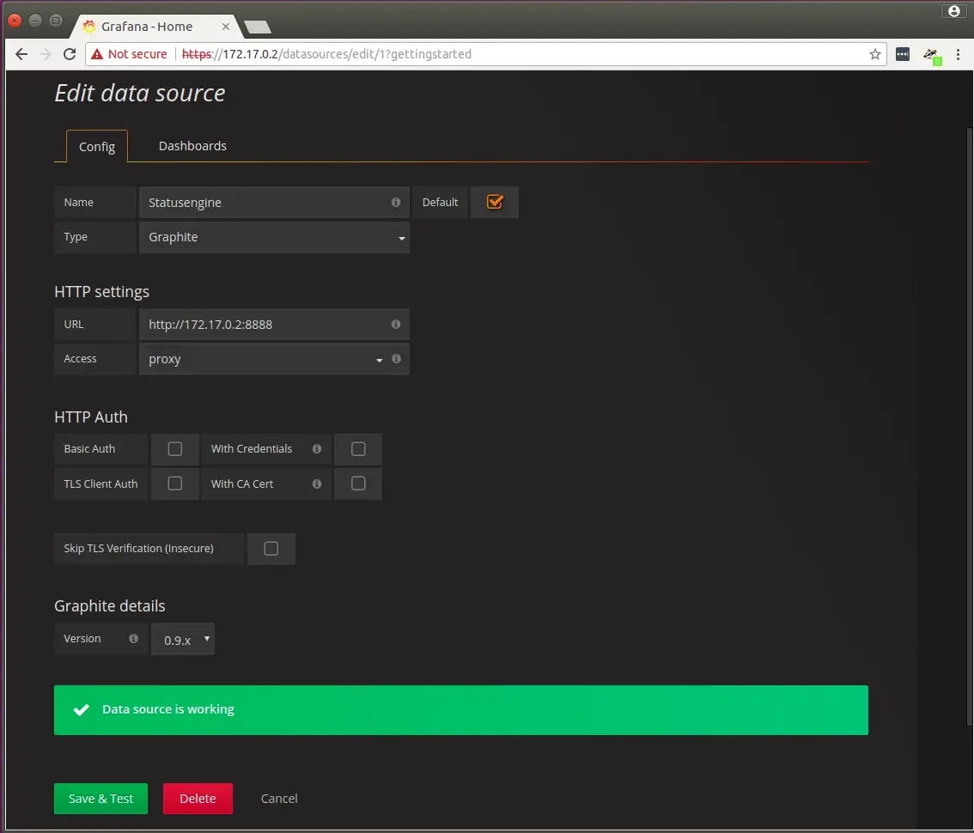Viewport: 974px width, 833px height.
Task: Open a new browser tab
Action: point(257,27)
